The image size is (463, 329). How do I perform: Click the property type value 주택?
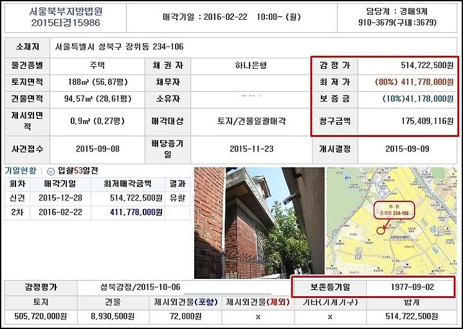coord(98,65)
